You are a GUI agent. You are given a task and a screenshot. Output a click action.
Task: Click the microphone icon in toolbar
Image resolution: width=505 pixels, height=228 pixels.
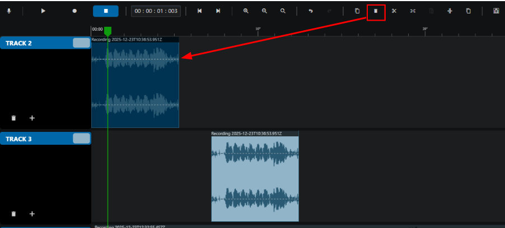(x=9, y=11)
